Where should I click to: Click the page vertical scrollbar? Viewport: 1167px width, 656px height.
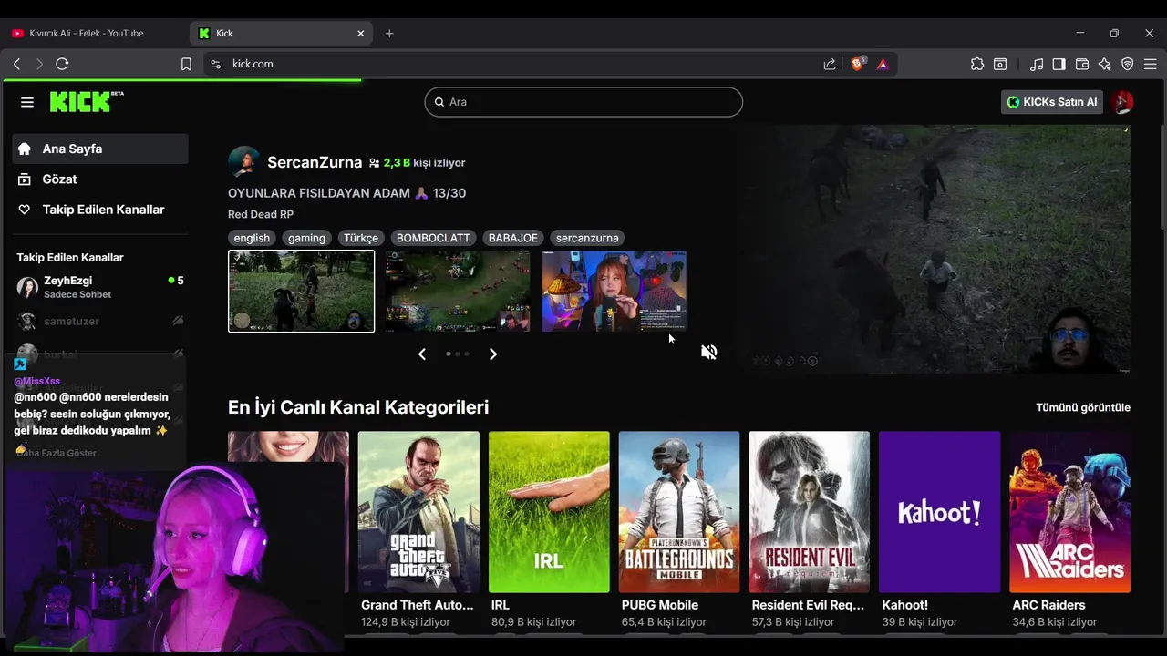(x=1162, y=178)
